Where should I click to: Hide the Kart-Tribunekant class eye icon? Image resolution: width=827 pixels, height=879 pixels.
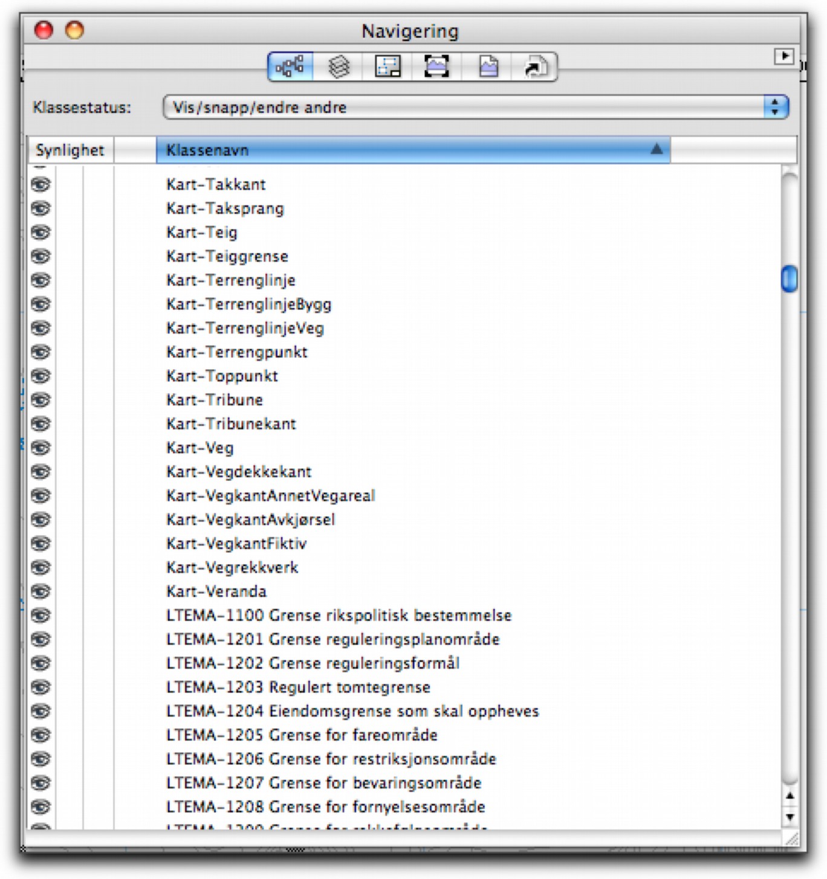coord(41,424)
